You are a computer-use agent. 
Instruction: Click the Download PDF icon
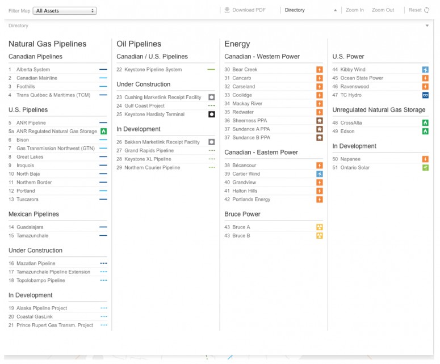(227, 10)
